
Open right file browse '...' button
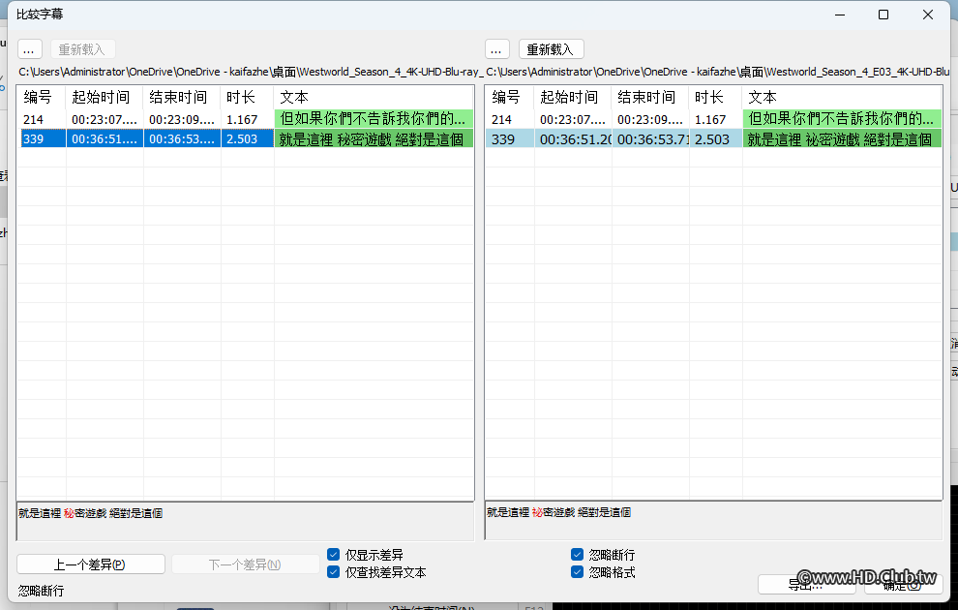pyautogui.click(x=496, y=49)
